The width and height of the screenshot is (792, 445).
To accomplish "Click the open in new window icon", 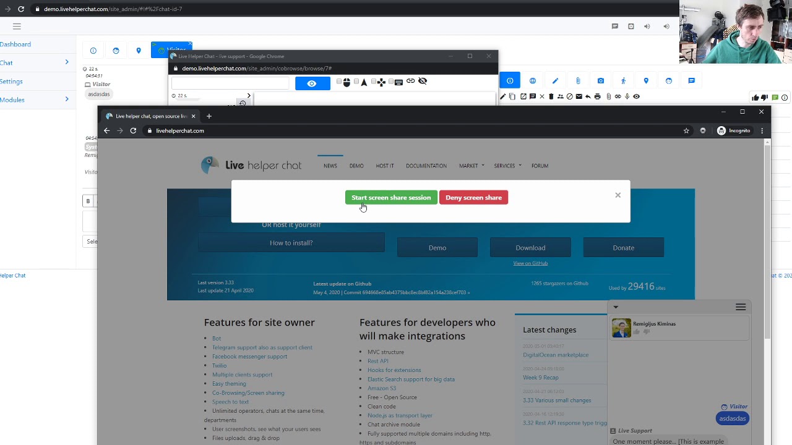I will pyautogui.click(x=523, y=96).
